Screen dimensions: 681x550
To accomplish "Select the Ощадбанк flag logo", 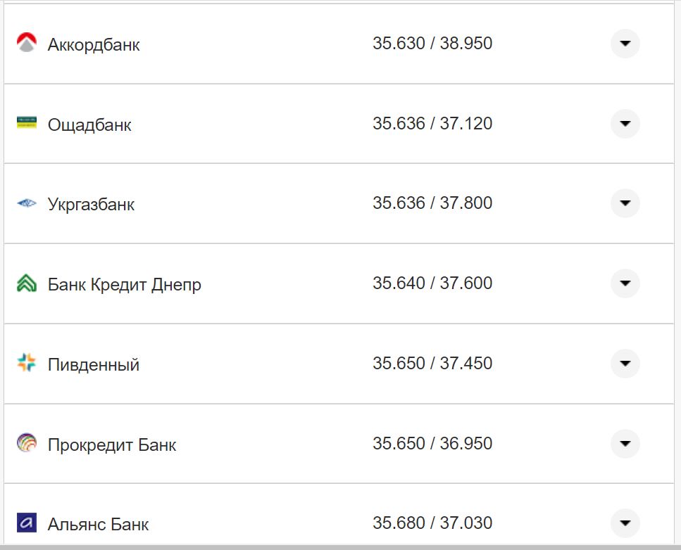I will coord(27,123).
